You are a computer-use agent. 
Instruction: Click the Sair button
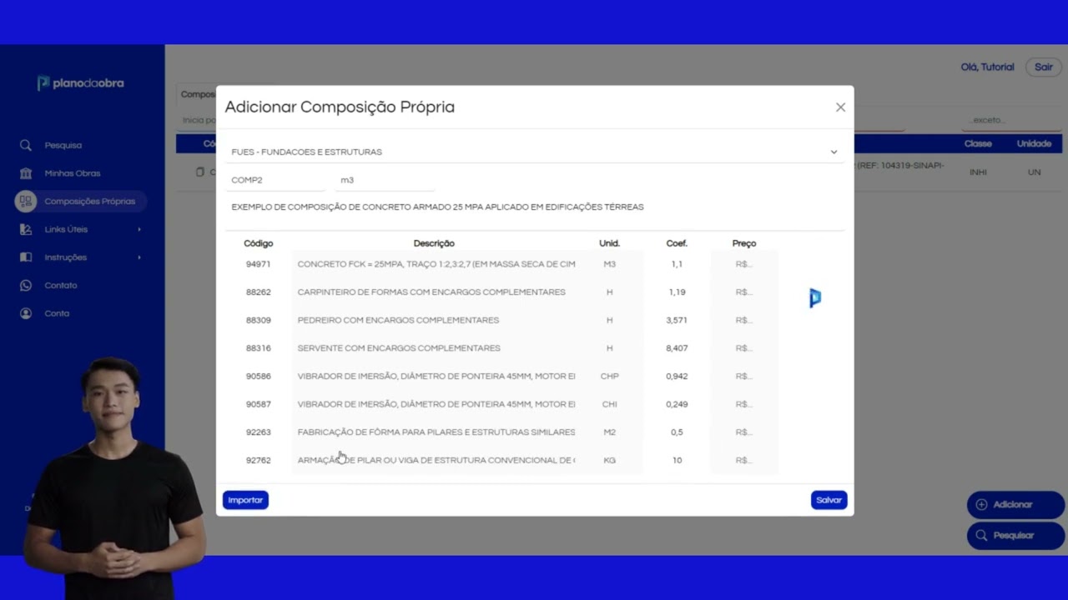pos(1044,67)
